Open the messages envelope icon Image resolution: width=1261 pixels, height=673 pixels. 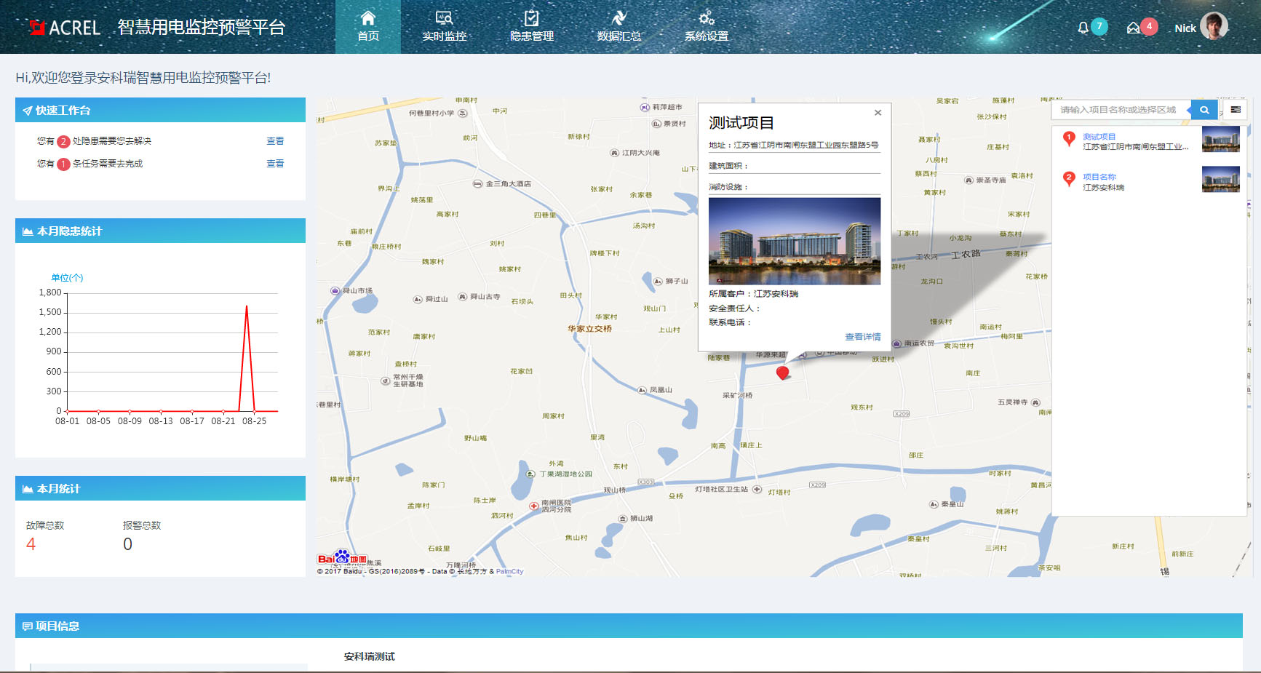pos(1133,28)
